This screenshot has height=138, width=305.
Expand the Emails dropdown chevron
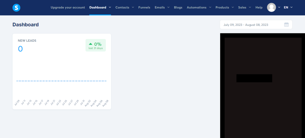169,7
